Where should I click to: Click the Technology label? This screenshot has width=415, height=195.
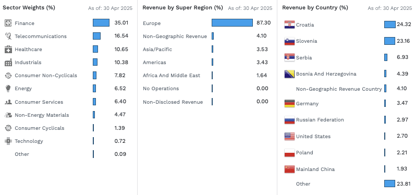pyautogui.click(x=29, y=141)
